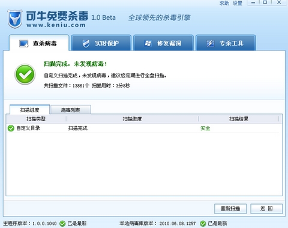Switch to the 修复漏洞 tab
The height and width of the screenshot is (228, 288).
pyautogui.click(x=163, y=43)
